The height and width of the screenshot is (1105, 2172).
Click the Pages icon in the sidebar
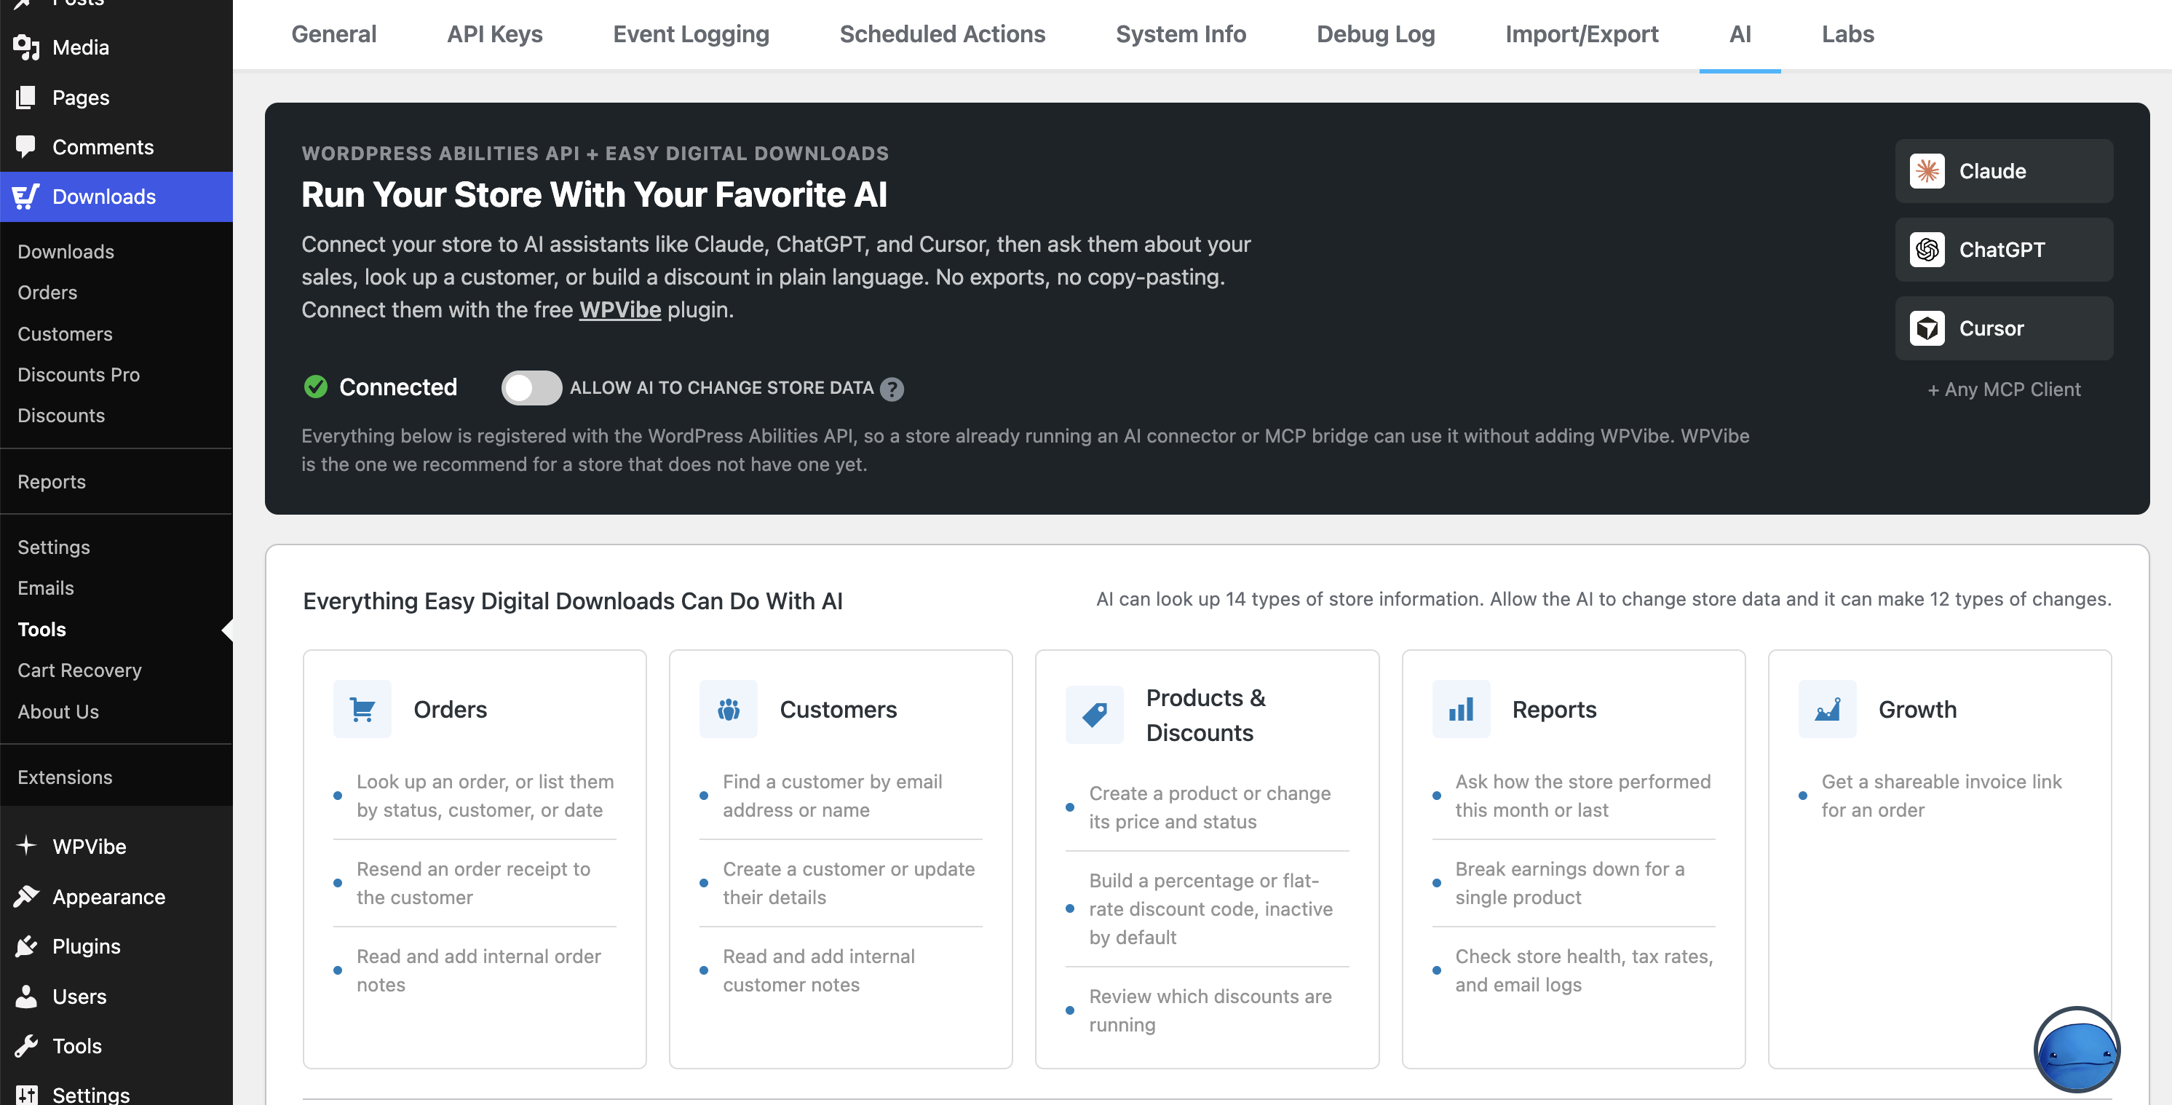tap(26, 97)
